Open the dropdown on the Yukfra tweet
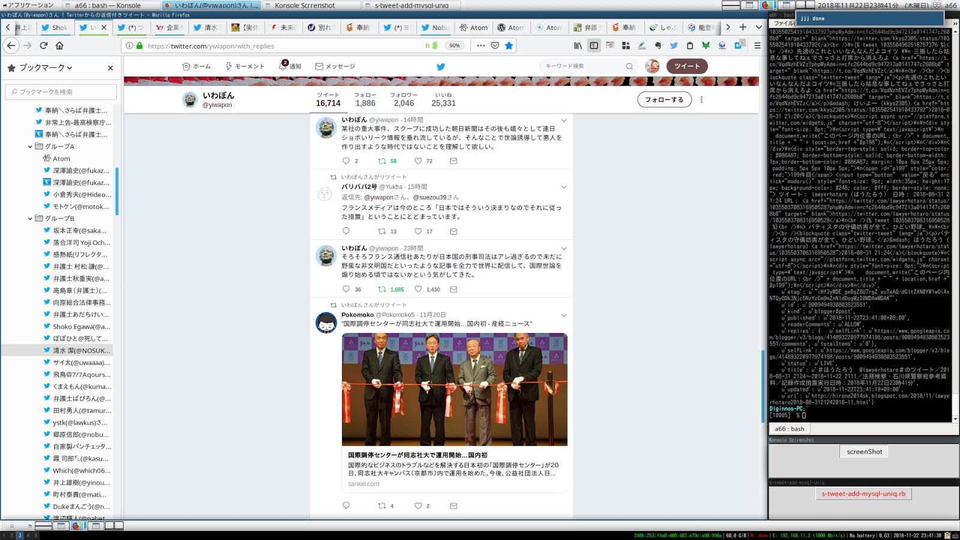The width and height of the screenshot is (960, 540). click(x=564, y=187)
